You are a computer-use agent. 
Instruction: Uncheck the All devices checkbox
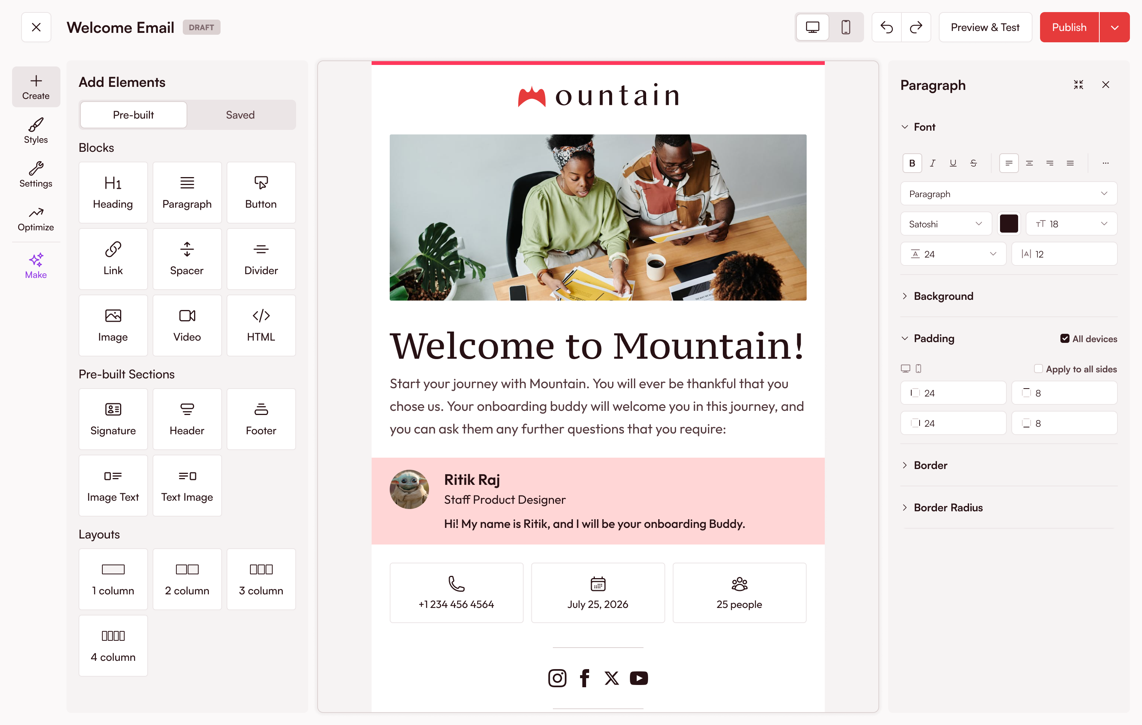pos(1065,339)
